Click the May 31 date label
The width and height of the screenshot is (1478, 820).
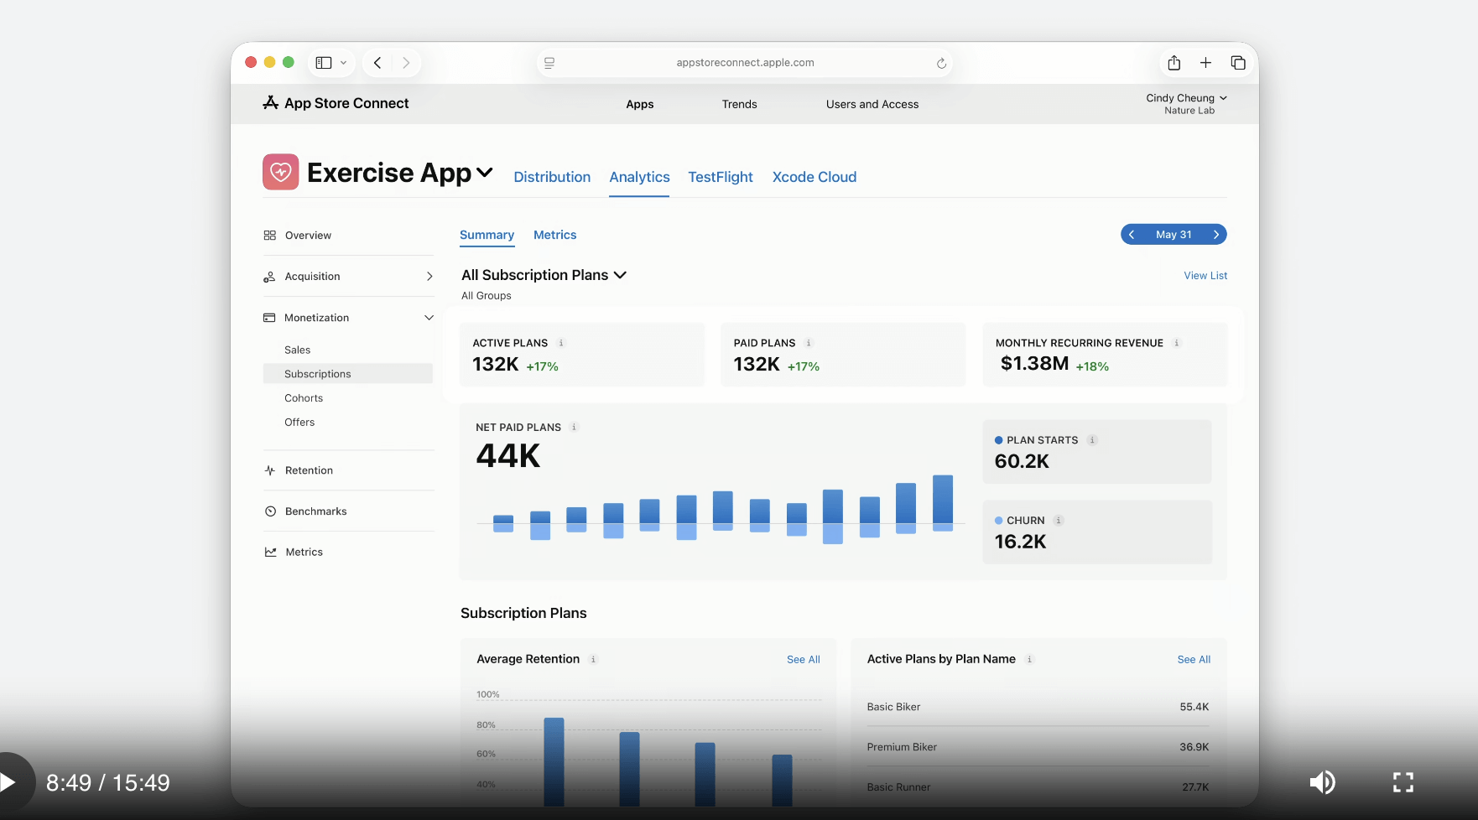1174,235
